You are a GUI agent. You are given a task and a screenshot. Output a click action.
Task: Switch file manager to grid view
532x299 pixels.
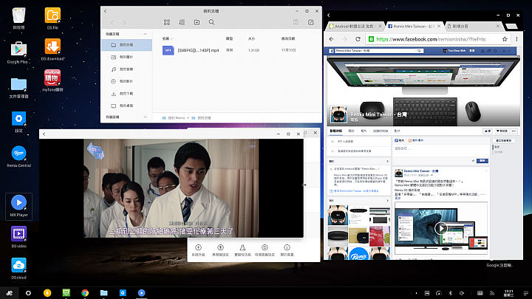click(167, 22)
